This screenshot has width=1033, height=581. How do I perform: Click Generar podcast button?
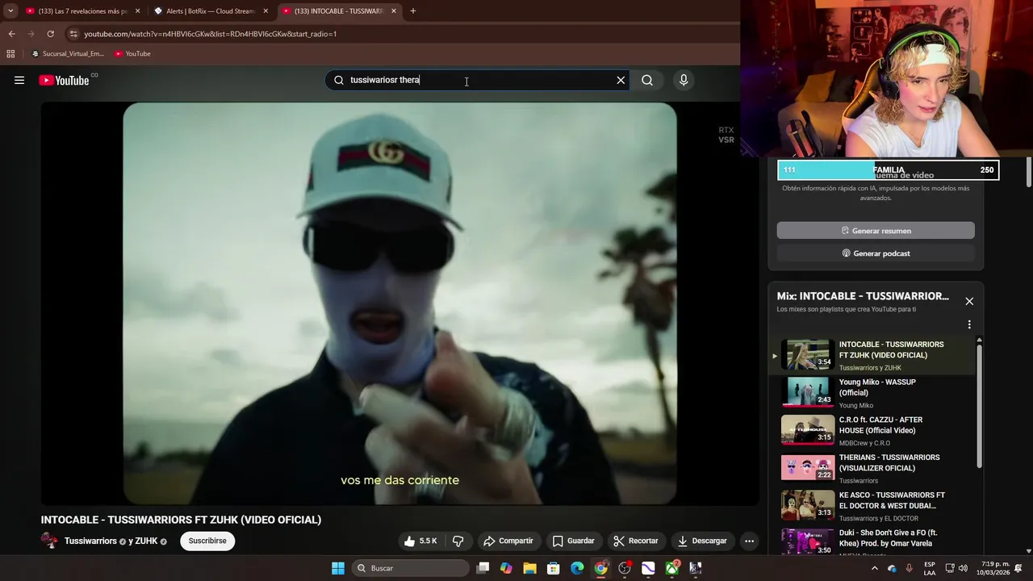(876, 253)
